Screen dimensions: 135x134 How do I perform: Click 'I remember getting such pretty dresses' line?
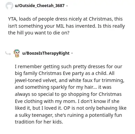coord(69,66)
